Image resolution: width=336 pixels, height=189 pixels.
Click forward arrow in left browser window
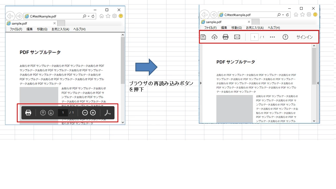click(19, 16)
